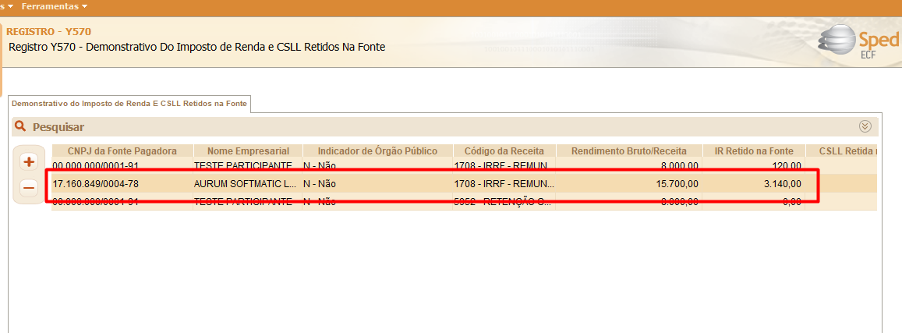The image size is (902, 333).
Task: Add a new record with plus button
Action: (x=28, y=162)
